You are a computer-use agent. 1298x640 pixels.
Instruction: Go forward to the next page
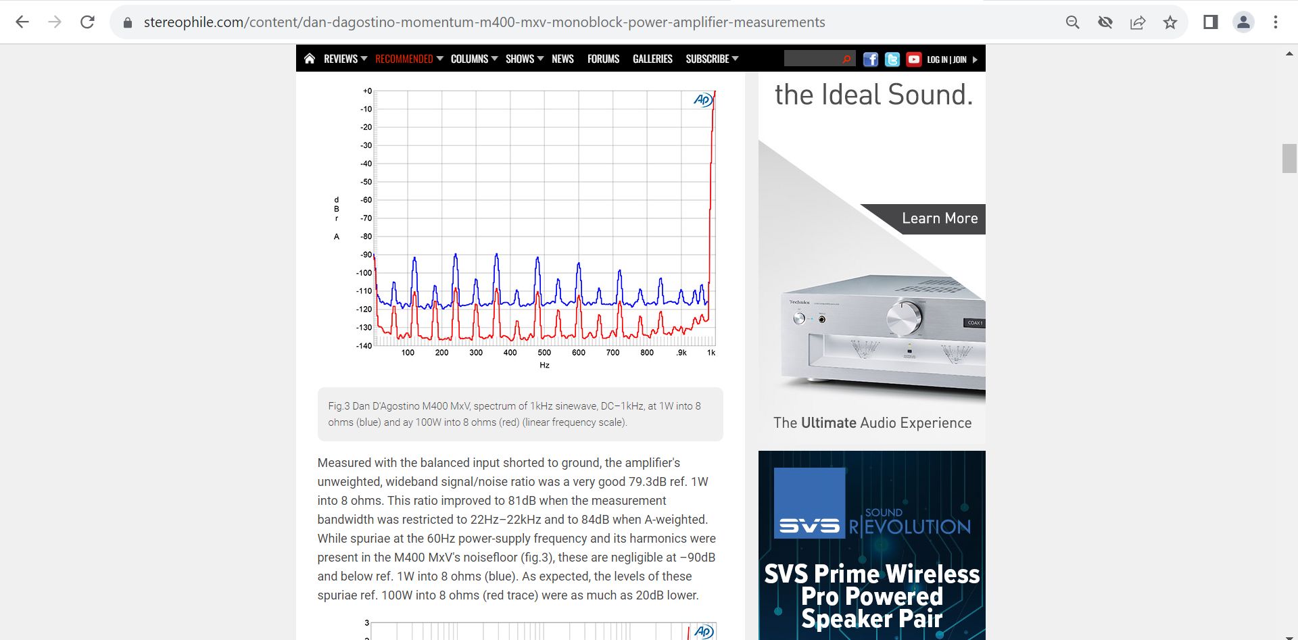[55, 22]
